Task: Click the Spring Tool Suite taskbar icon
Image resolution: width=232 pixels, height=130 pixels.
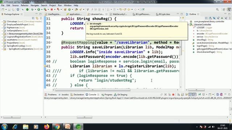Action: click(78, 127)
